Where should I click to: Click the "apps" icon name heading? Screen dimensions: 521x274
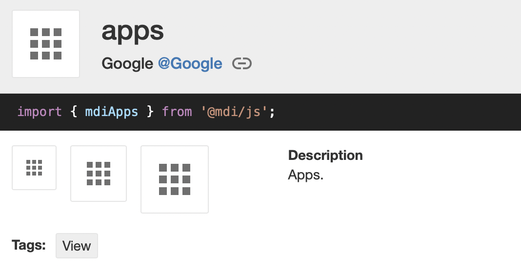[132, 31]
